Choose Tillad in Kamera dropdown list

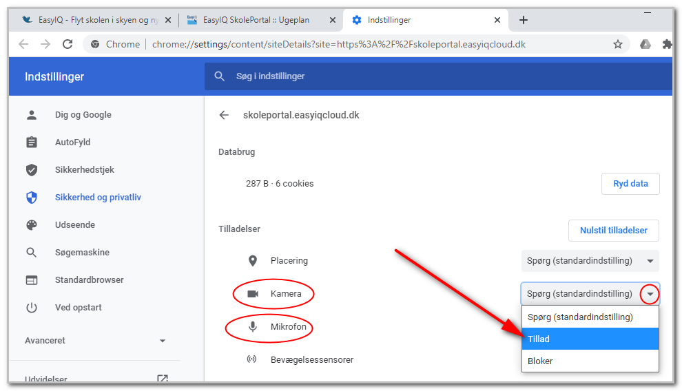pyautogui.click(x=590, y=339)
